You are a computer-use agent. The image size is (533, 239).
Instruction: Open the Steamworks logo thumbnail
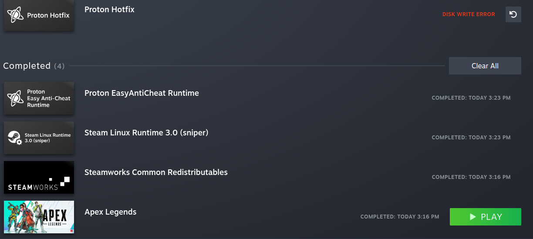click(x=39, y=178)
